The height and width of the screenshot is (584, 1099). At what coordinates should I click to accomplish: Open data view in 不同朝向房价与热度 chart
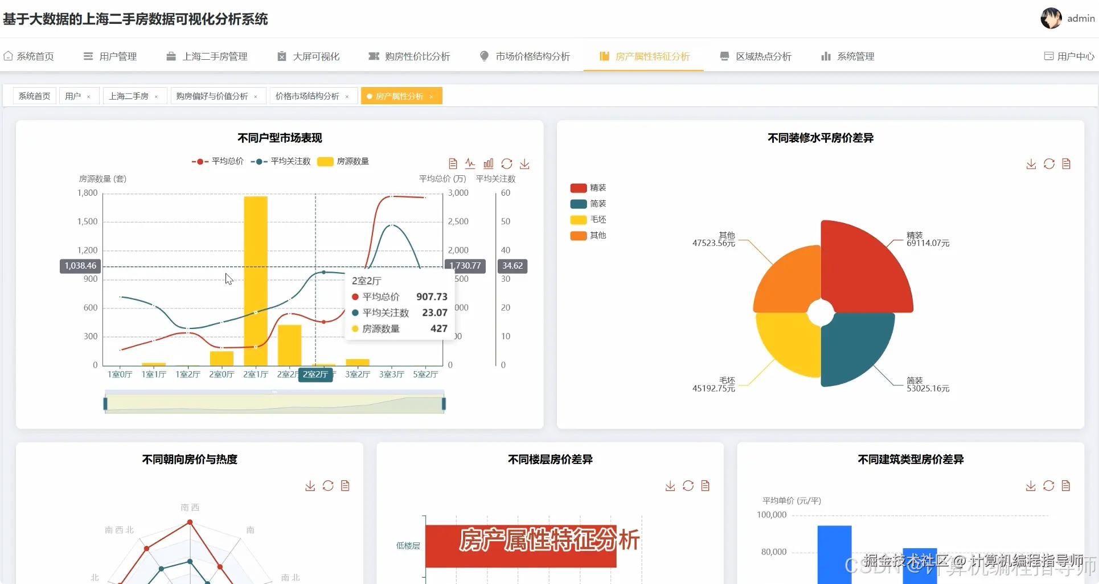click(x=345, y=486)
